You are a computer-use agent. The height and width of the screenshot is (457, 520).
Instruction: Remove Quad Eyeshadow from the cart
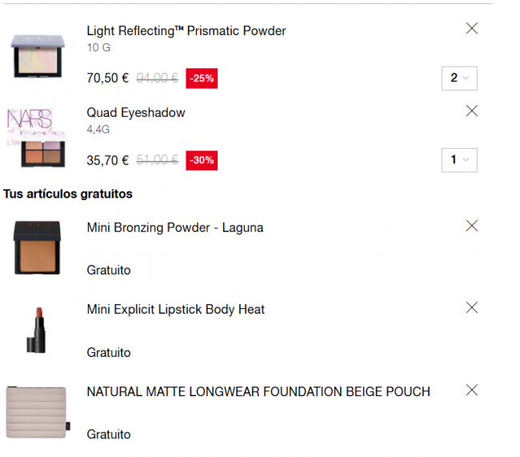(x=471, y=111)
